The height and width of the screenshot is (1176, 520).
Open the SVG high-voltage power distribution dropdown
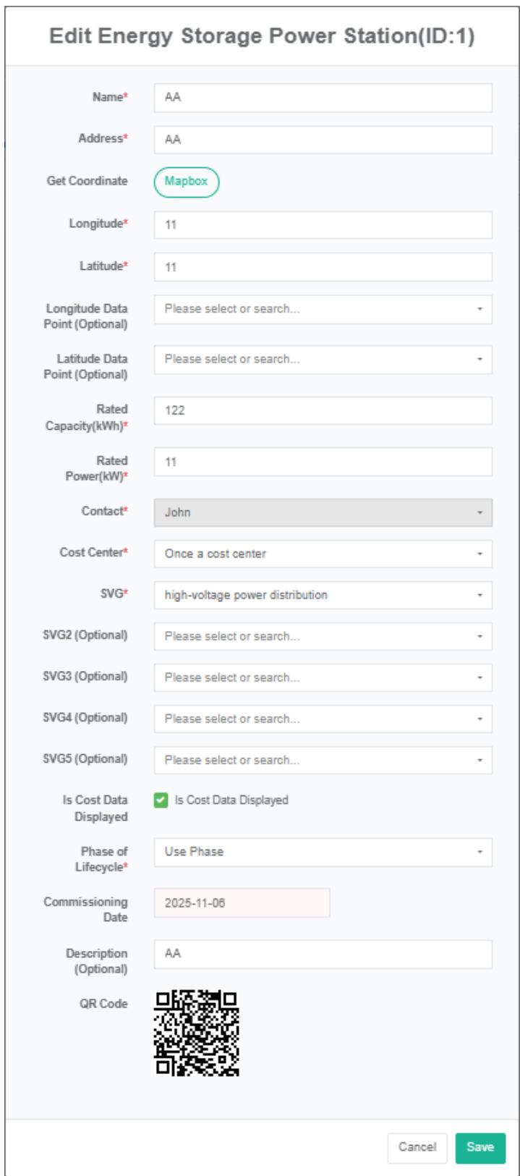[323, 595]
